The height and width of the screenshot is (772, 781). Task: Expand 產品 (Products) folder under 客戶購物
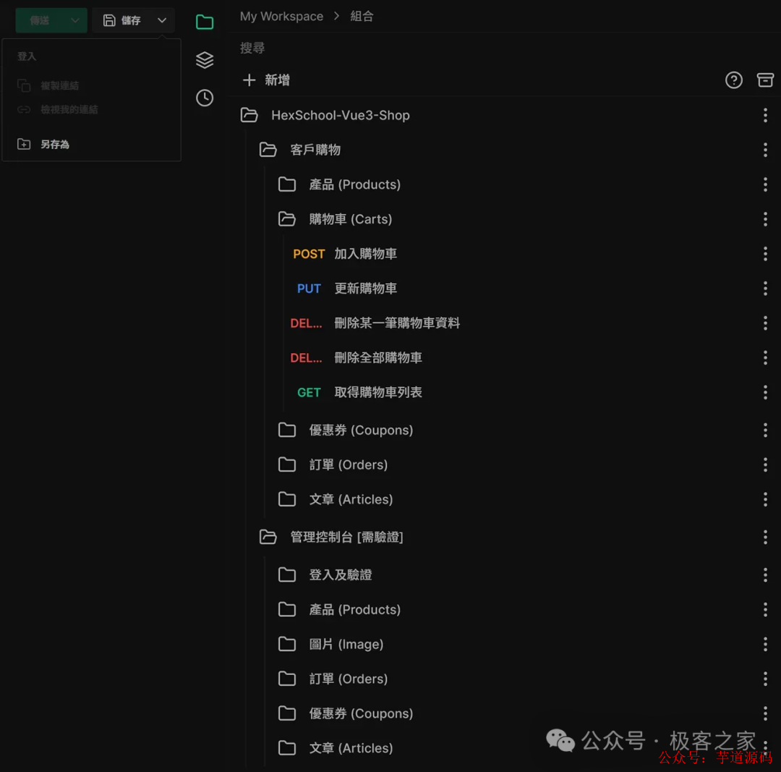[287, 184]
